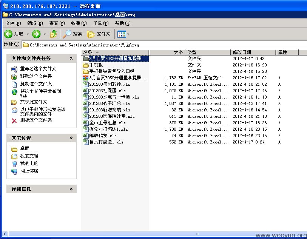
Task: Open the 收藏(A) menu
Action: click(x=79, y=23)
